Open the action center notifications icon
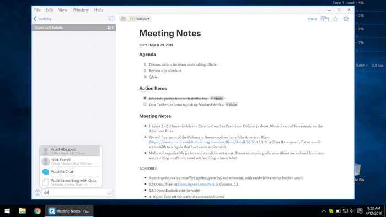 click(x=360, y=211)
